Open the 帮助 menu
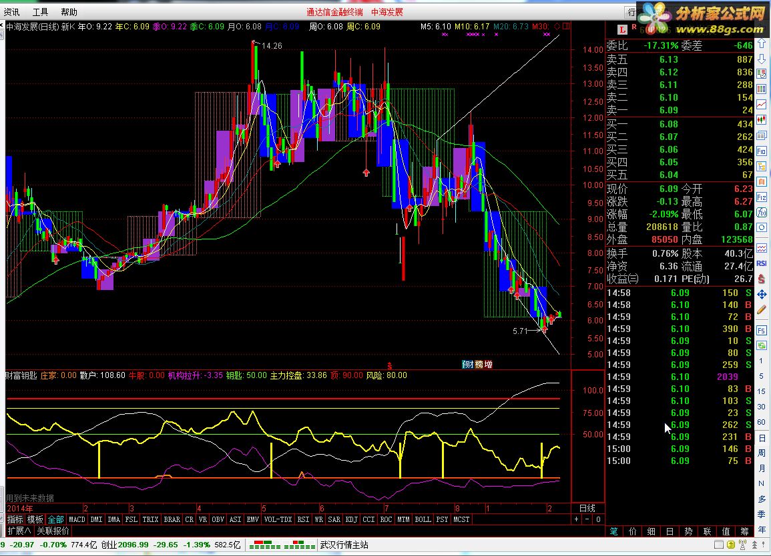Image resolution: width=771 pixels, height=556 pixels. [69, 12]
